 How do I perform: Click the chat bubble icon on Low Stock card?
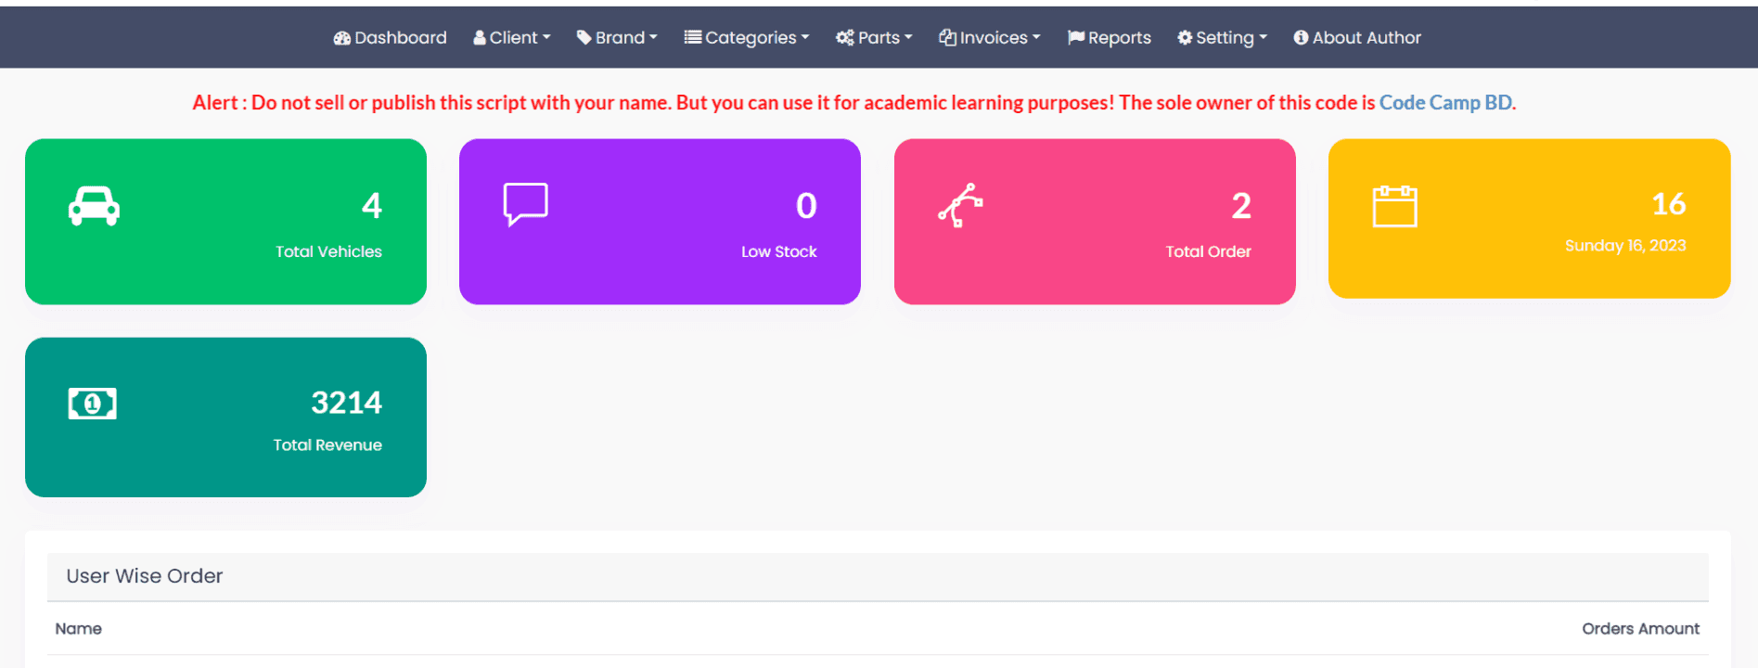525,205
